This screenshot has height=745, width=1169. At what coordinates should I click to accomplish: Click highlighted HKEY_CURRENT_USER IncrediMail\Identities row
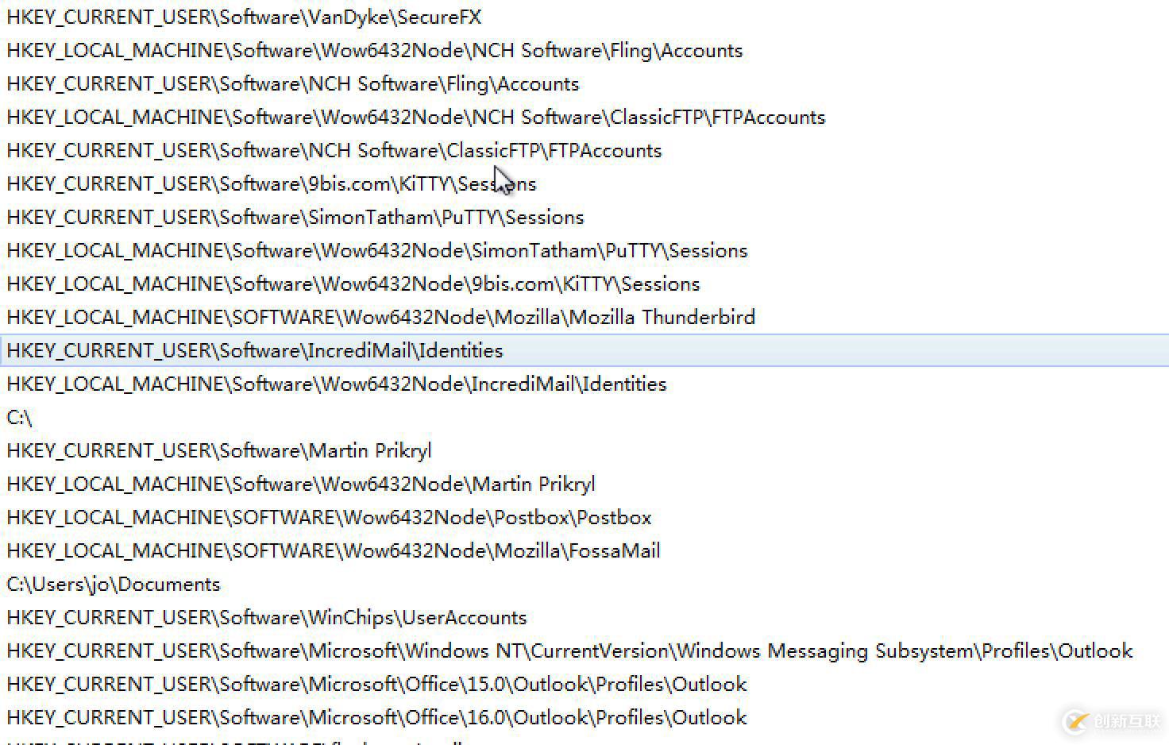pos(584,350)
